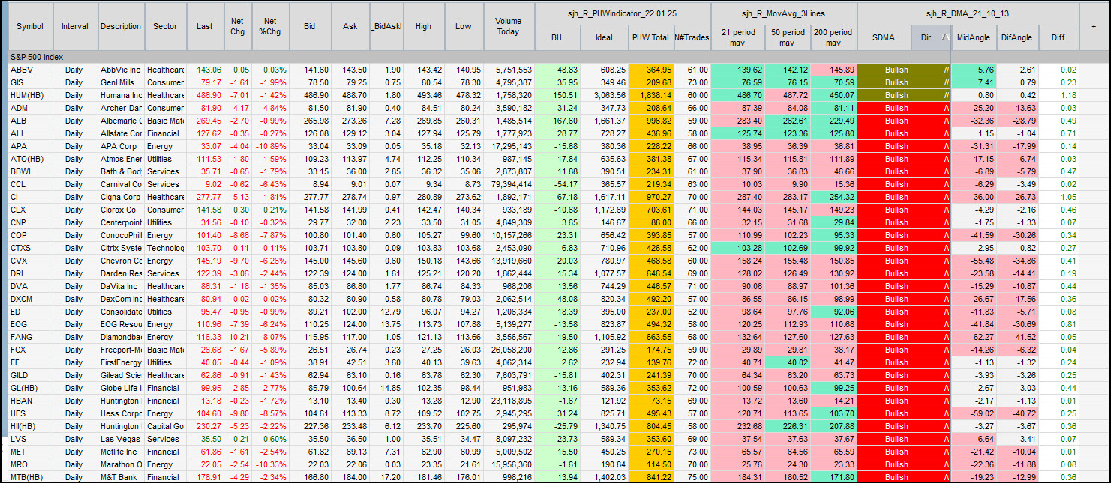The image size is (1111, 483).
Task: Click the Capital Go sector cell
Action: (x=165, y=426)
